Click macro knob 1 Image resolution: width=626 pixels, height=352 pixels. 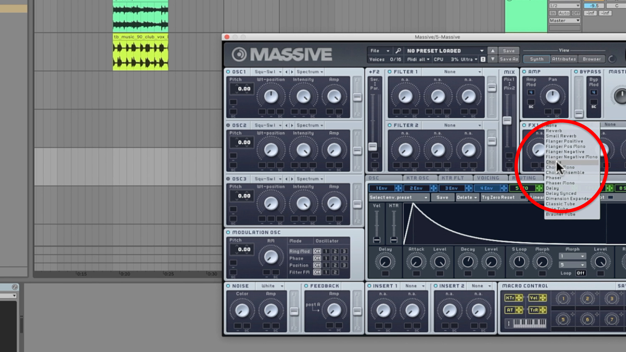tap(563, 299)
